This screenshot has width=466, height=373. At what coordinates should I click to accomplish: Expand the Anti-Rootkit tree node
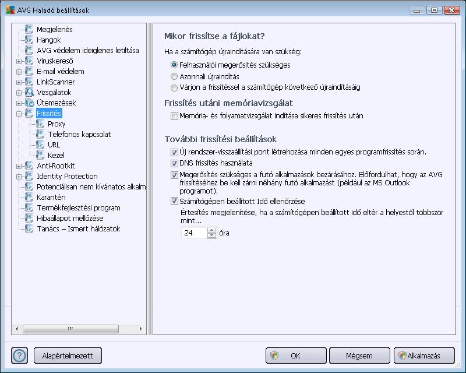point(19,166)
